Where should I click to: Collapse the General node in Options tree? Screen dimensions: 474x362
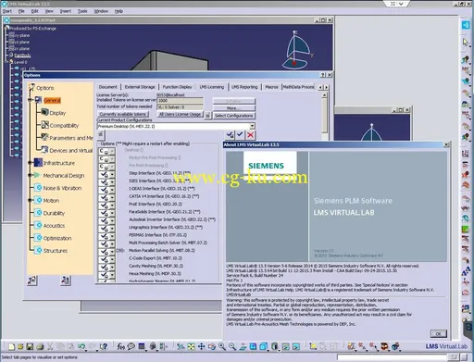31,100
